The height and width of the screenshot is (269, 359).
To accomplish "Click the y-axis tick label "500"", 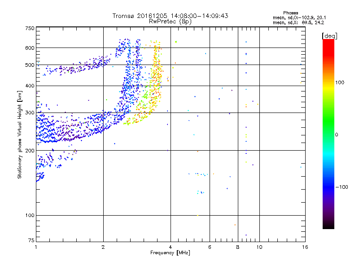I will tap(30, 65).
